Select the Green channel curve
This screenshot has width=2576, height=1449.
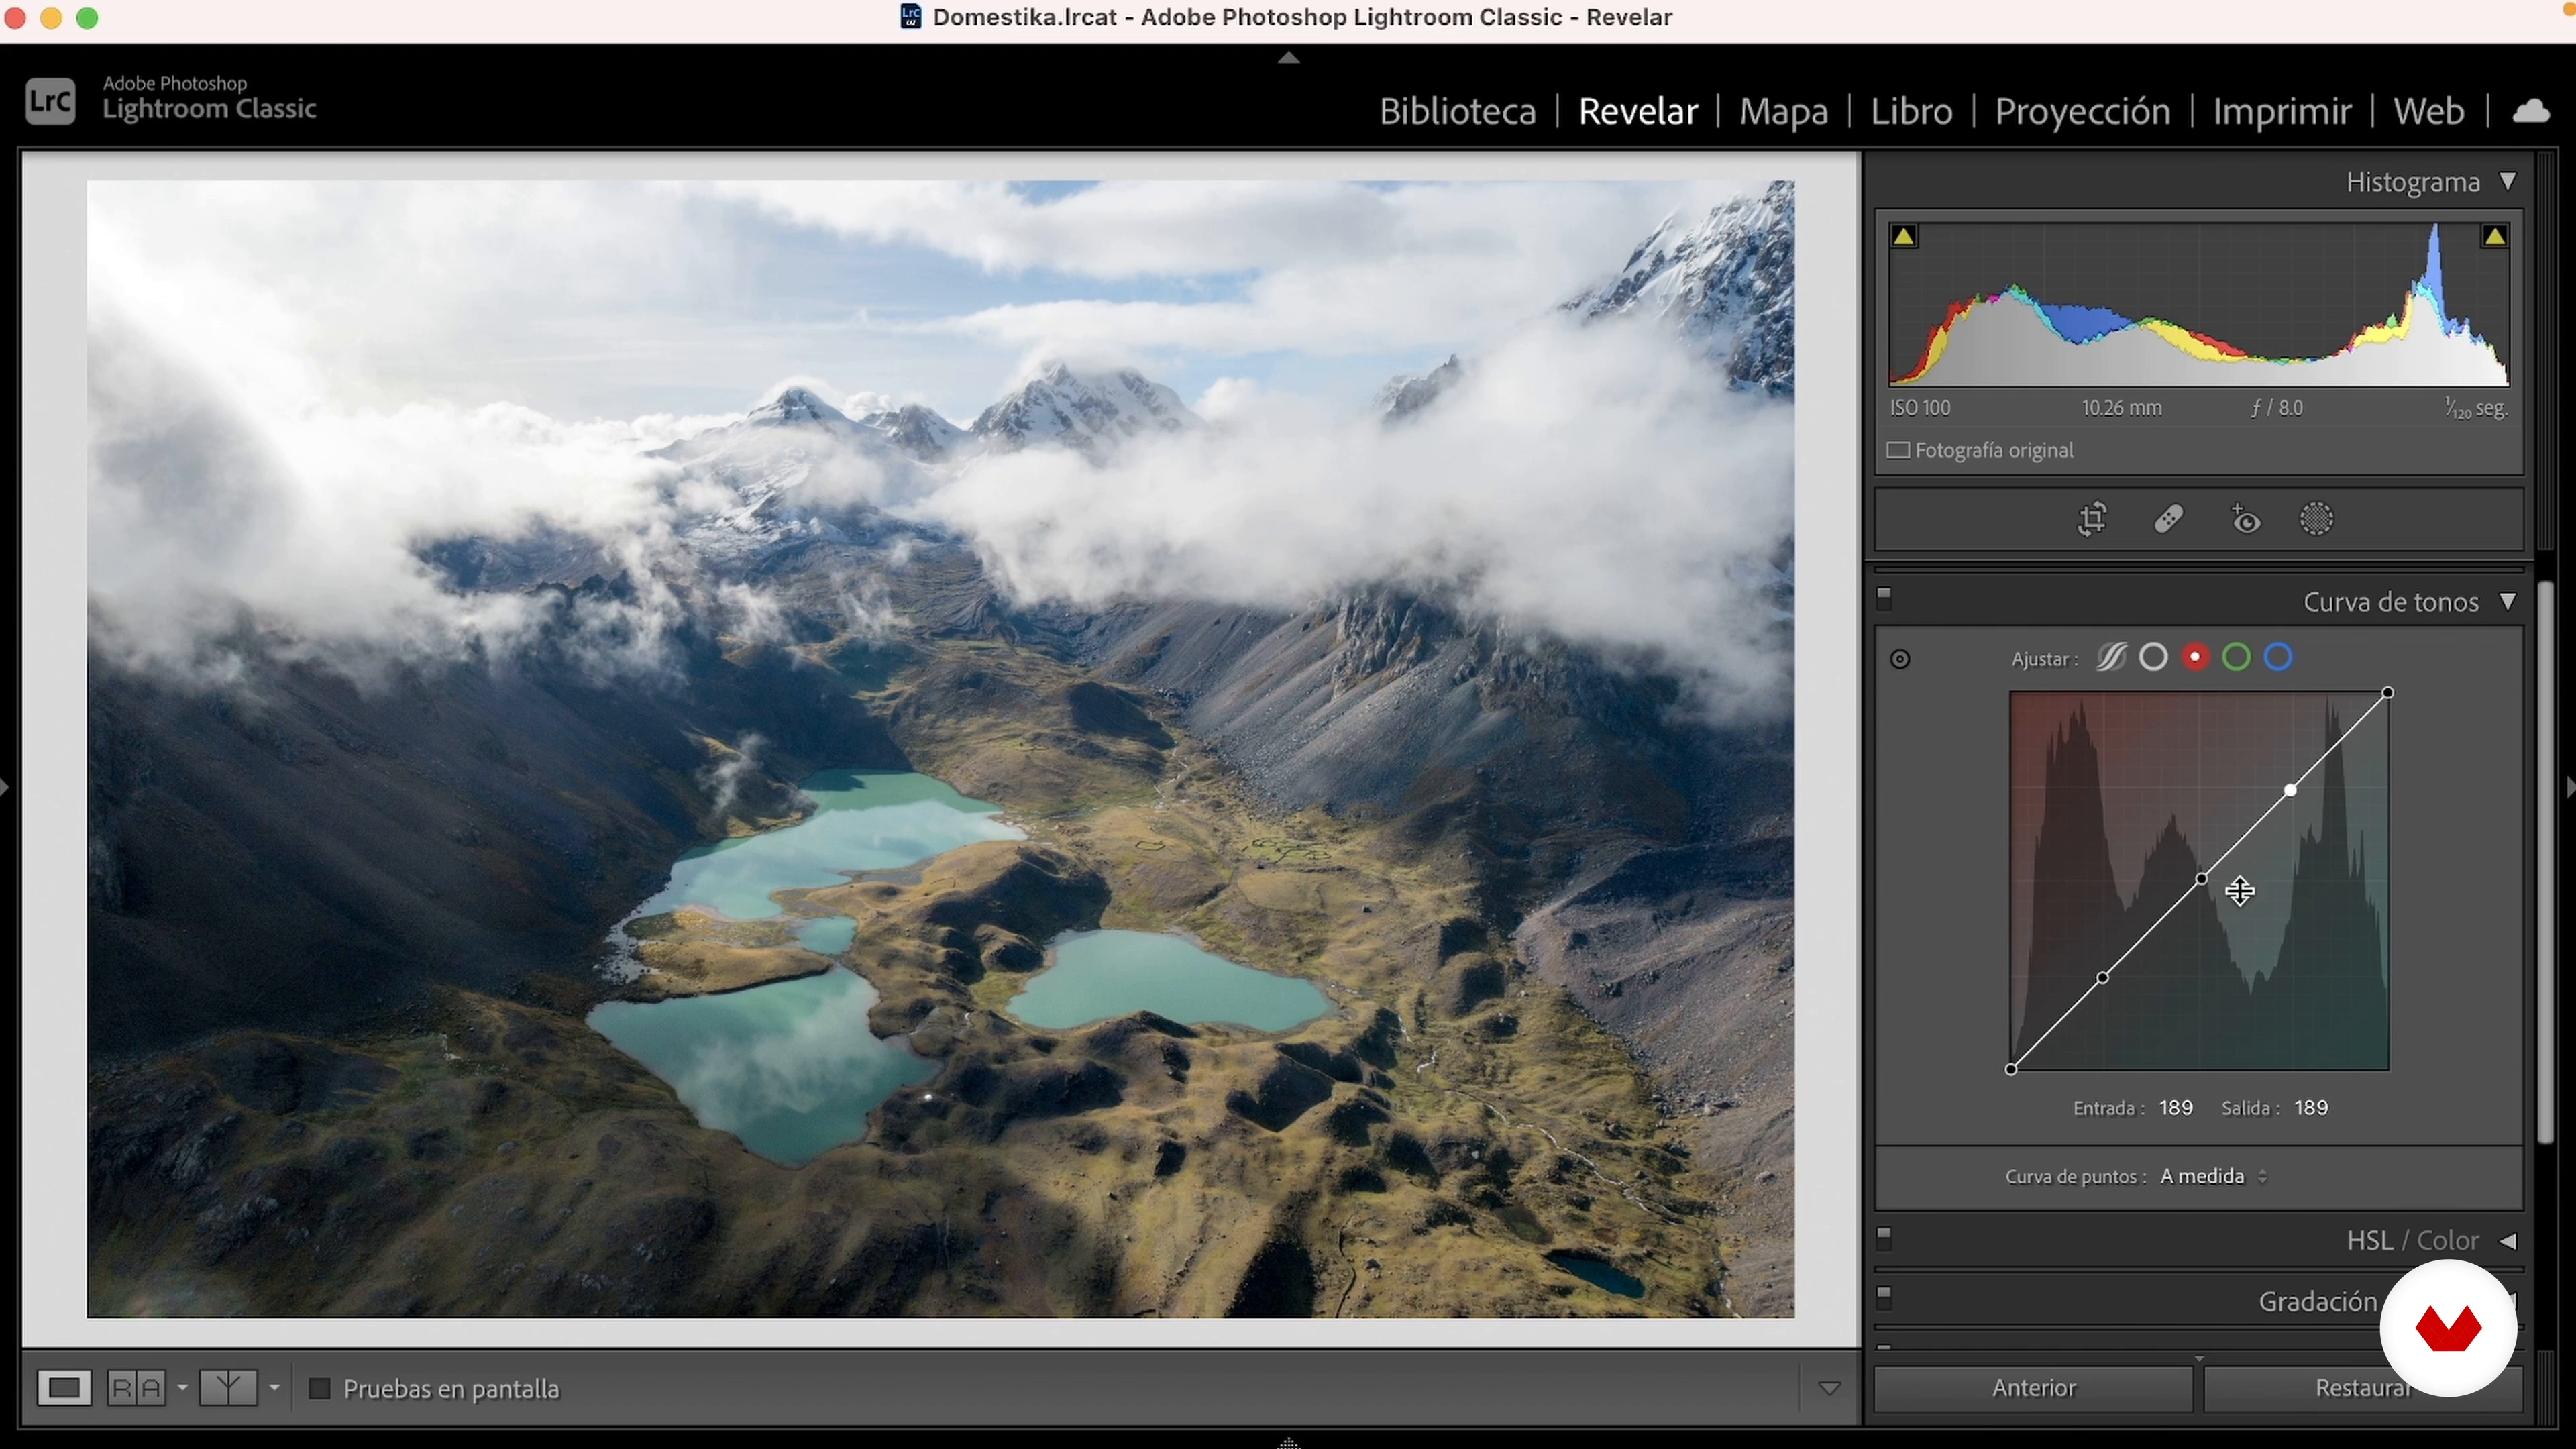pos(2236,658)
